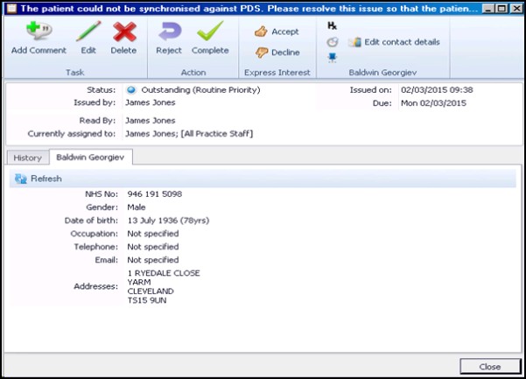Screen dimensions: 526x379
Task: Refresh the patient details
Action: point(39,179)
